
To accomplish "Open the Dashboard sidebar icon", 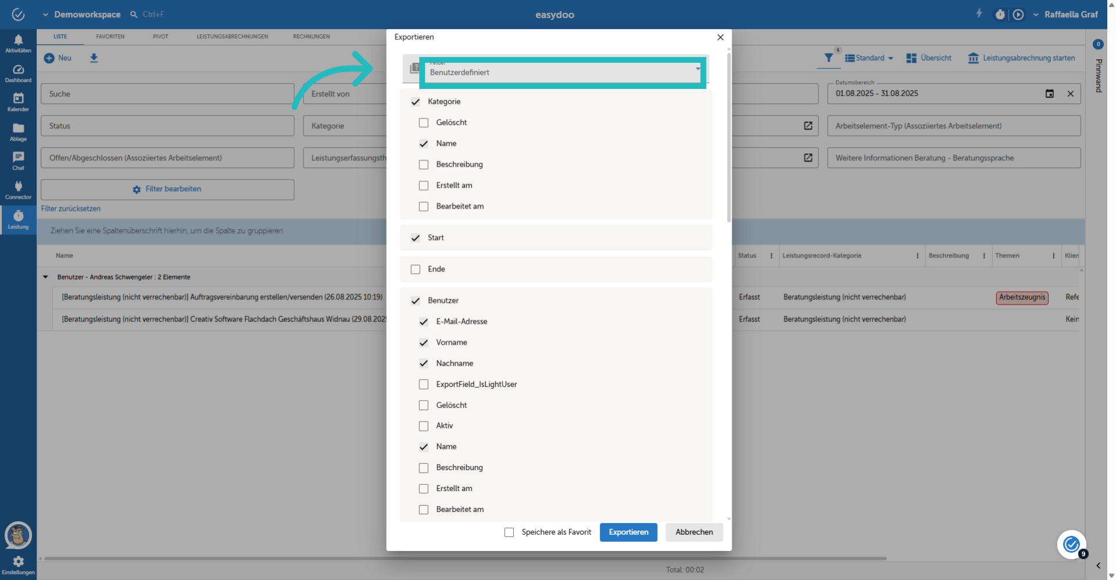I will (18, 70).
